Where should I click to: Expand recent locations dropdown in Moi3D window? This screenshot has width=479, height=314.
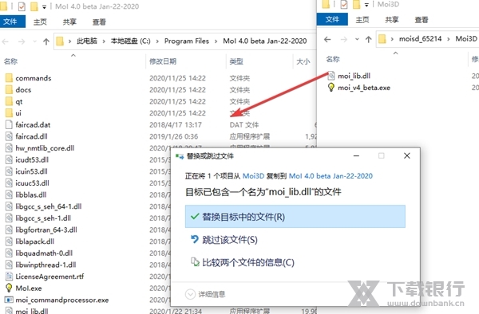tap(357, 39)
